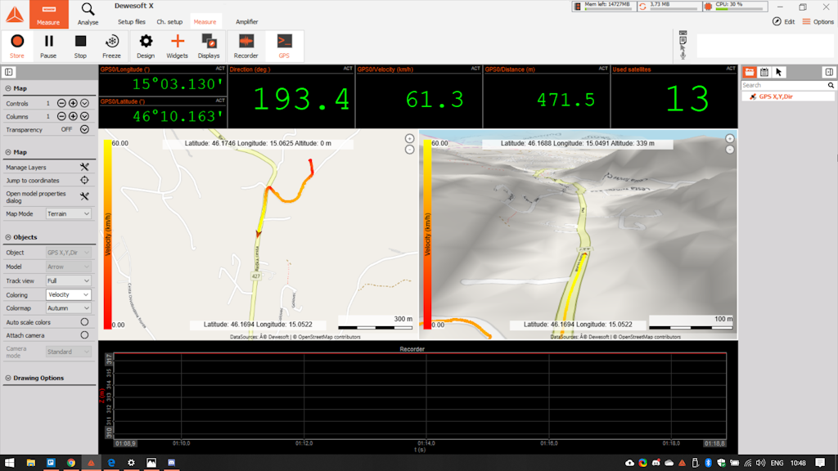Open Design mode
838x471 pixels.
point(146,46)
